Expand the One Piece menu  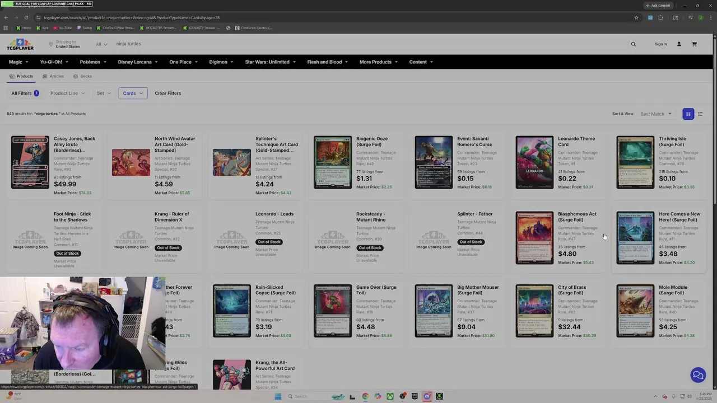point(183,62)
